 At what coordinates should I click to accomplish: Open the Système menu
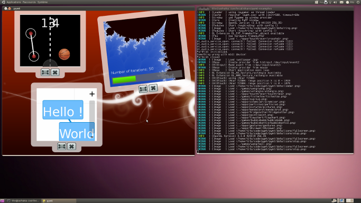point(43,2)
